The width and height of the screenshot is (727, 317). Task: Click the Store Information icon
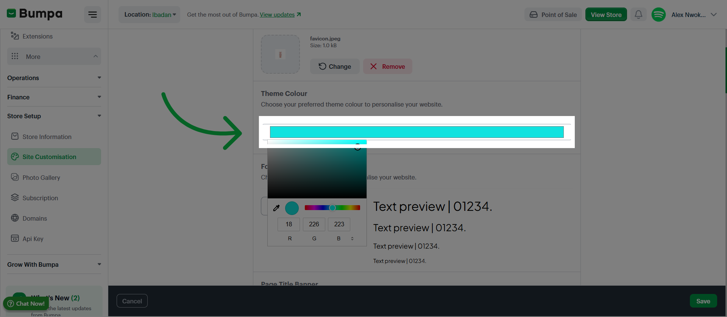[15, 136]
